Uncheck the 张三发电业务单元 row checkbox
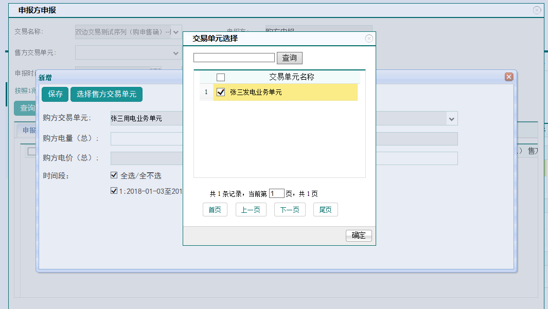Image resolution: width=548 pixels, height=309 pixels. tap(221, 92)
